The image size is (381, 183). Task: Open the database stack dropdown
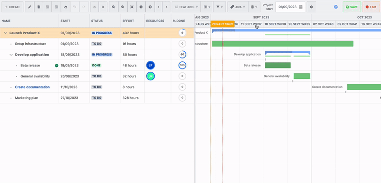click(254, 7)
